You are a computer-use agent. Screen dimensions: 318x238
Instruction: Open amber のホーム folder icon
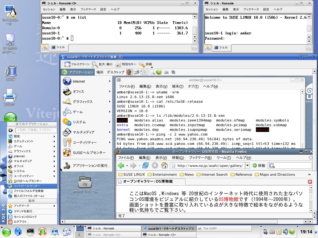tap(85, 185)
